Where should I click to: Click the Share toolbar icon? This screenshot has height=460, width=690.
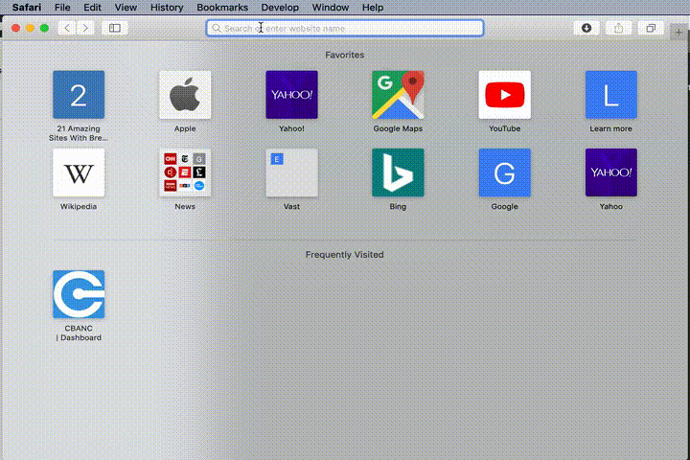tap(619, 28)
